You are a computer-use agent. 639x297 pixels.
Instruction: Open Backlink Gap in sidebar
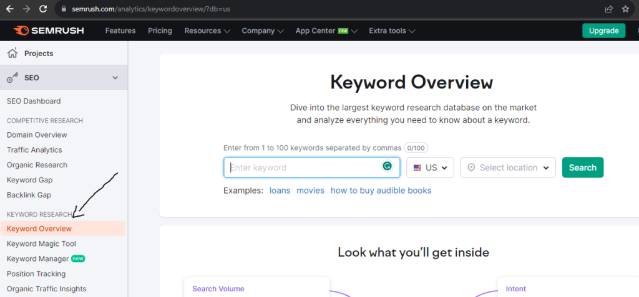[29, 195]
